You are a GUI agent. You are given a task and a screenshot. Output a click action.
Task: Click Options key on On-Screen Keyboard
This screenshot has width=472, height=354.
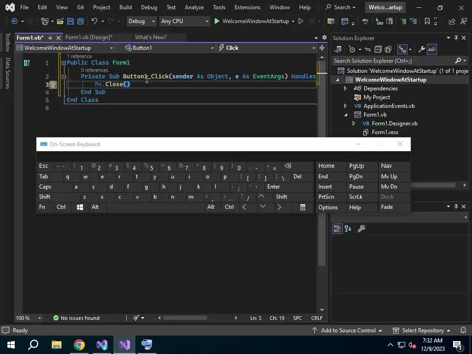click(x=331, y=207)
